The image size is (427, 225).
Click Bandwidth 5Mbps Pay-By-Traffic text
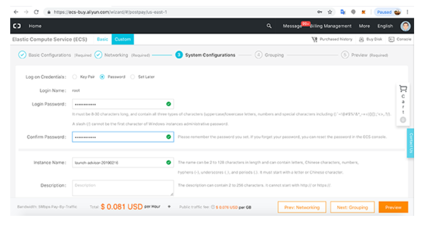[x=47, y=207]
